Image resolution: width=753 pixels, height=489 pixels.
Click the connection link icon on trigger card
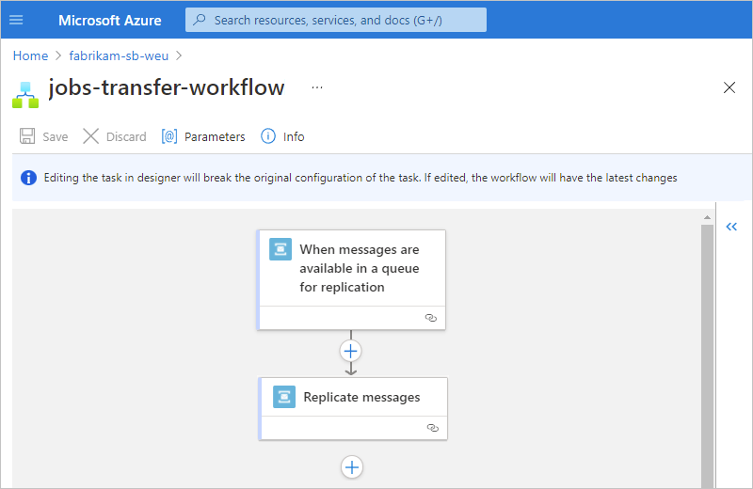coord(431,318)
